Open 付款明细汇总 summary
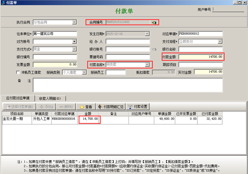 coord(110,107)
